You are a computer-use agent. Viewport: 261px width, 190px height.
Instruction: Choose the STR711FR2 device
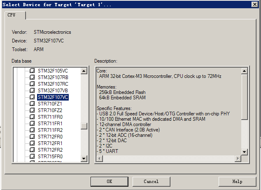50,130
